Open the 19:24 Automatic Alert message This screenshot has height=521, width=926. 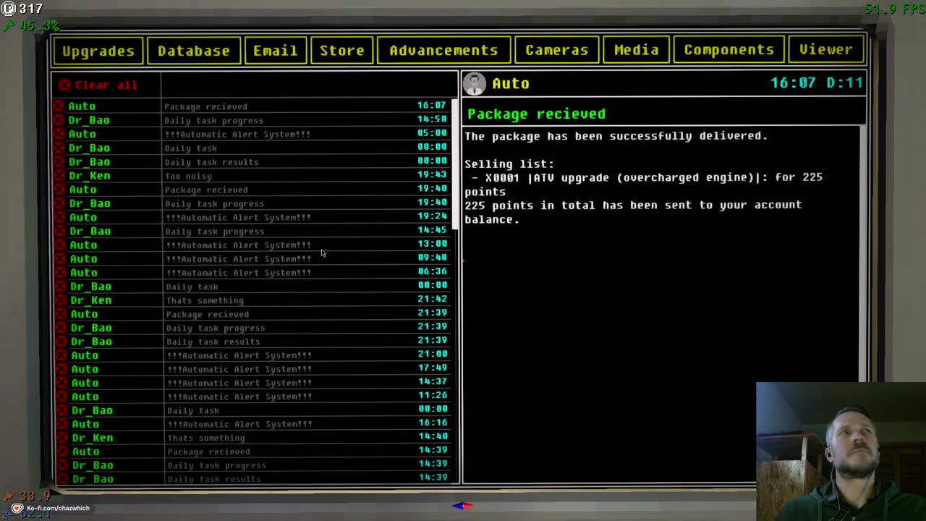(x=252, y=217)
